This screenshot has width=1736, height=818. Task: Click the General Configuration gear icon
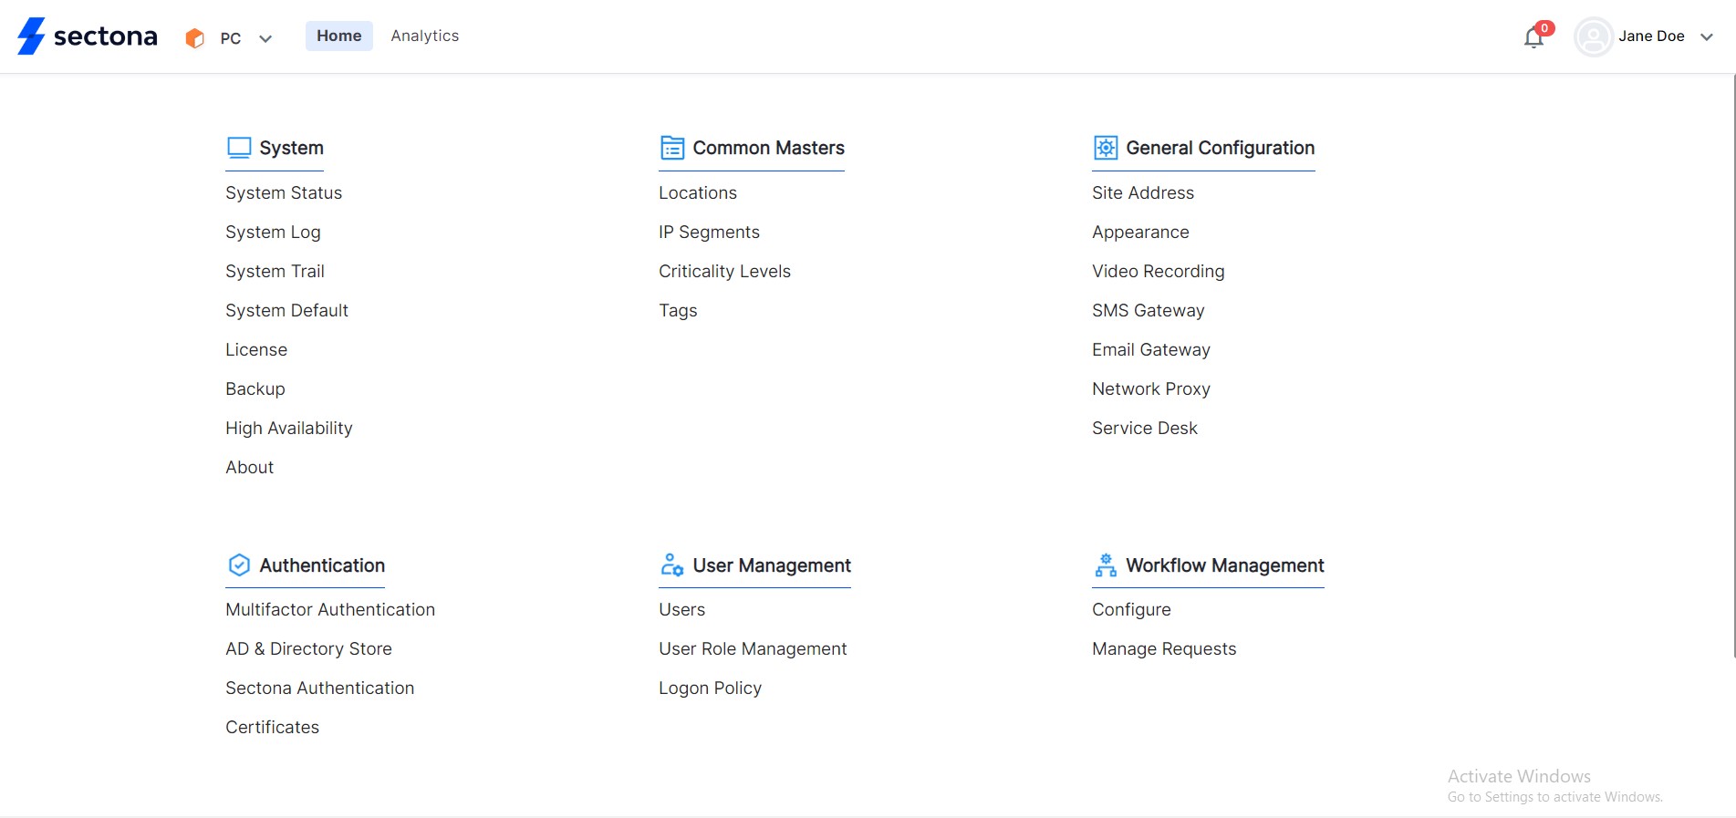[1106, 148]
